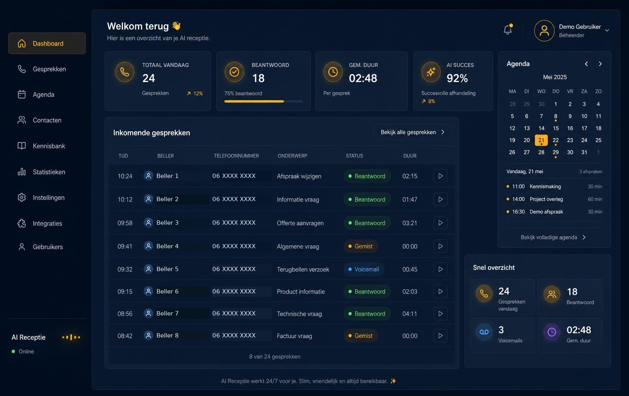The width and height of the screenshot is (629, 396).
Task: Open the 16:30 Demo afspraak appointment
Action: (554, 212)
